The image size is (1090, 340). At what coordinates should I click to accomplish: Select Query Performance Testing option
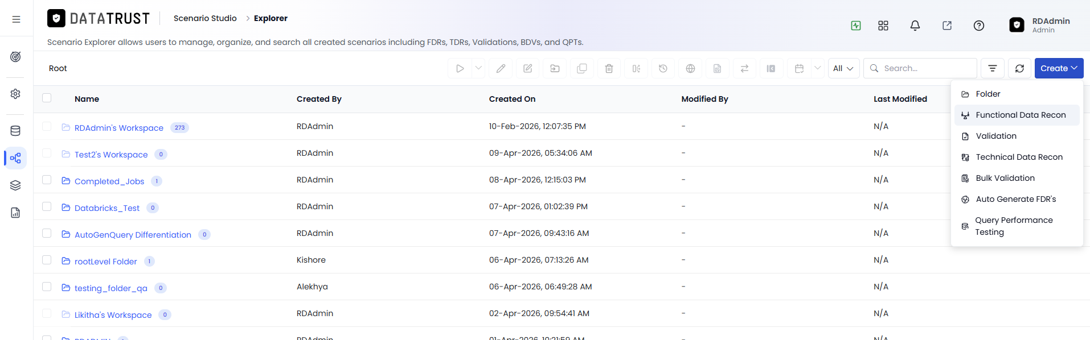[1017, 226]
